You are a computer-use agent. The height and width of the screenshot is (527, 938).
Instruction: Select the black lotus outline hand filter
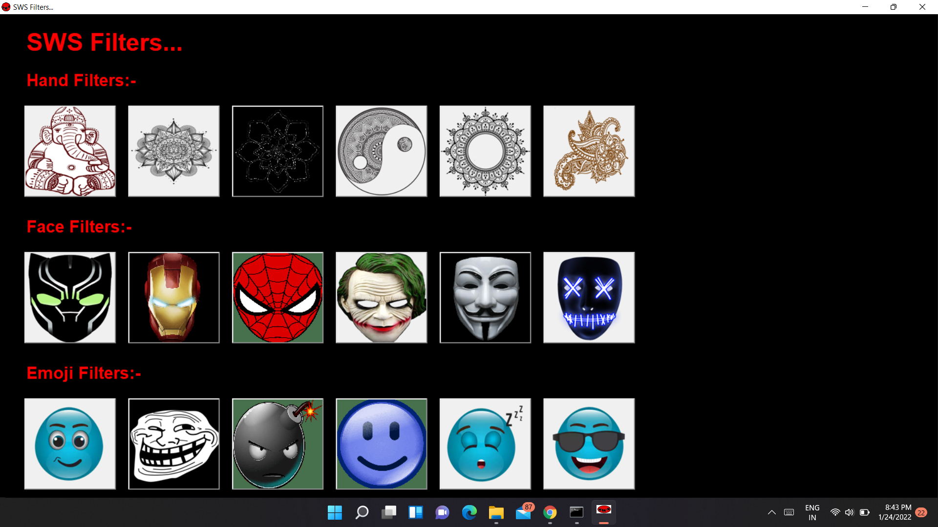[x=277, y=151]
